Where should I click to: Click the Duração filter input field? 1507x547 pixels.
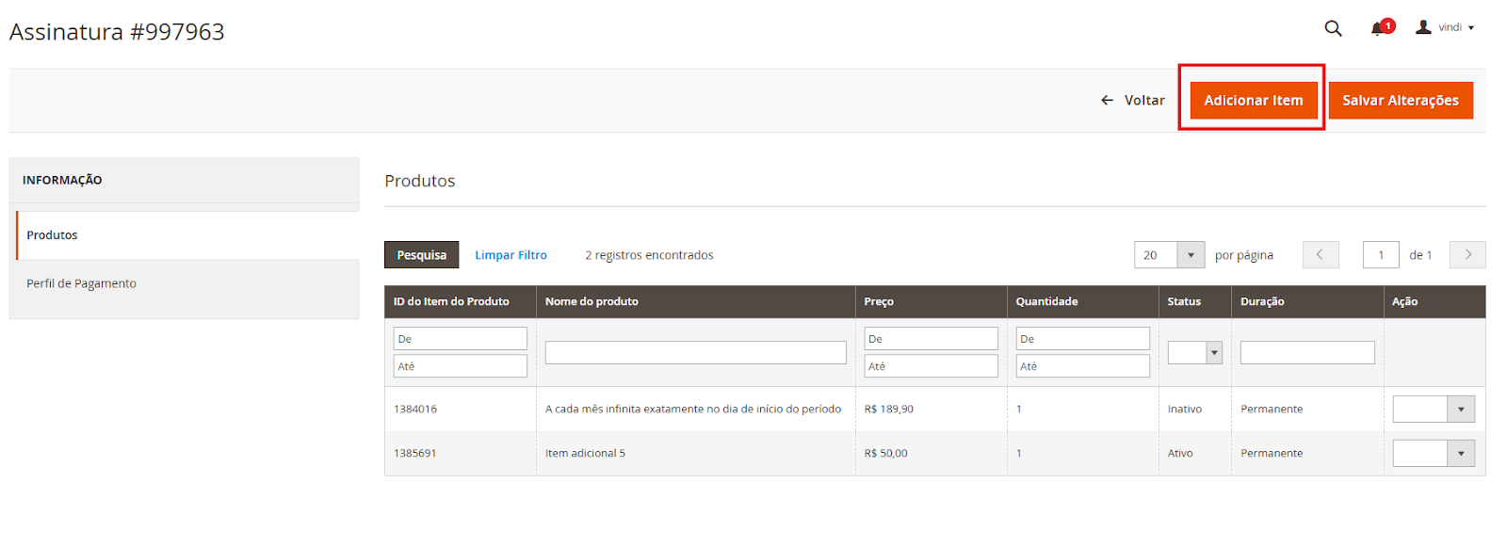click(x=1306, y=353)
